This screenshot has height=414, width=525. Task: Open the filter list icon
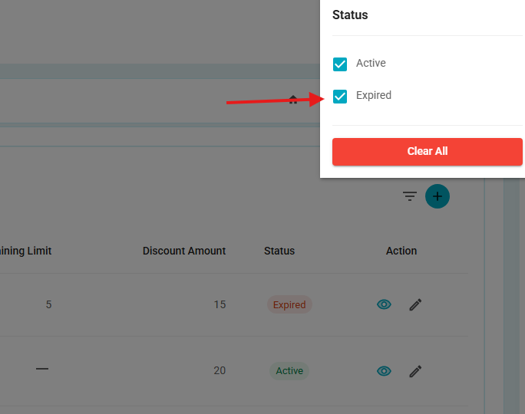tap(410, 196)
